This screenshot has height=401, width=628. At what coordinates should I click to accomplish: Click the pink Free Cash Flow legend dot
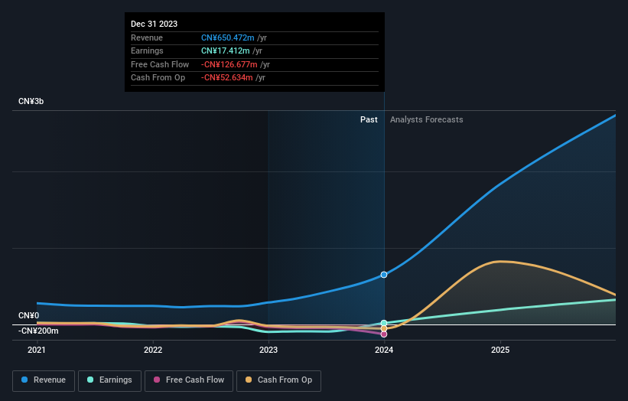pyautogui.click(x=157, y=380)
